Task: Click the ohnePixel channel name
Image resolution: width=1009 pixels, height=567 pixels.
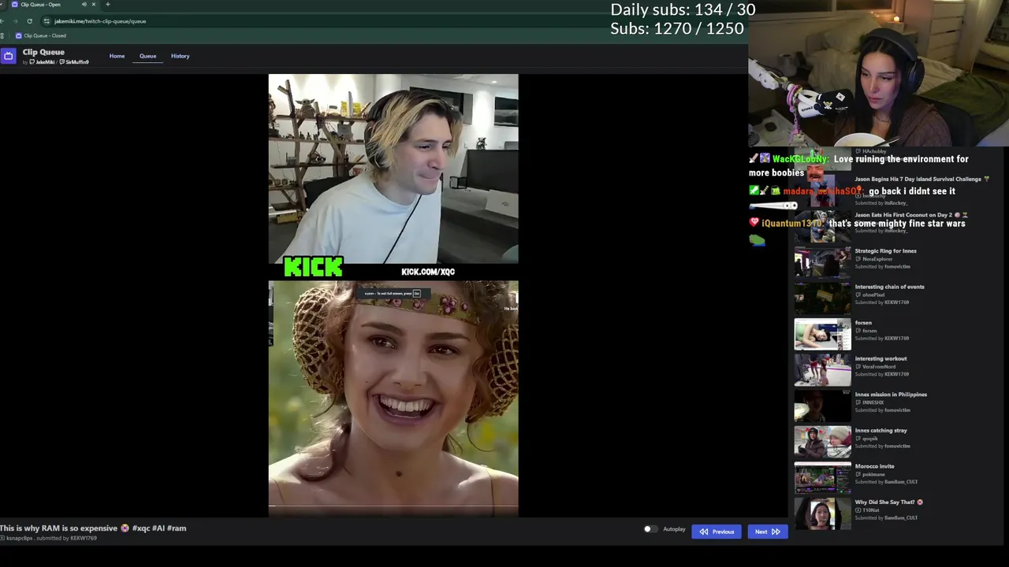Action: pyautogui.click(x=873, y=295)
